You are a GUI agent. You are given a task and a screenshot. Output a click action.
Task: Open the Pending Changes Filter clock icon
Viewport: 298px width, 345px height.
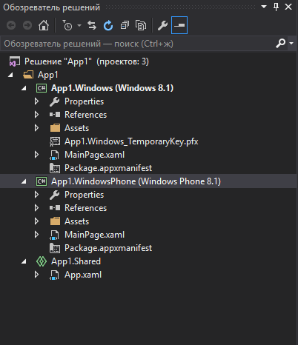tap(67, 25)
